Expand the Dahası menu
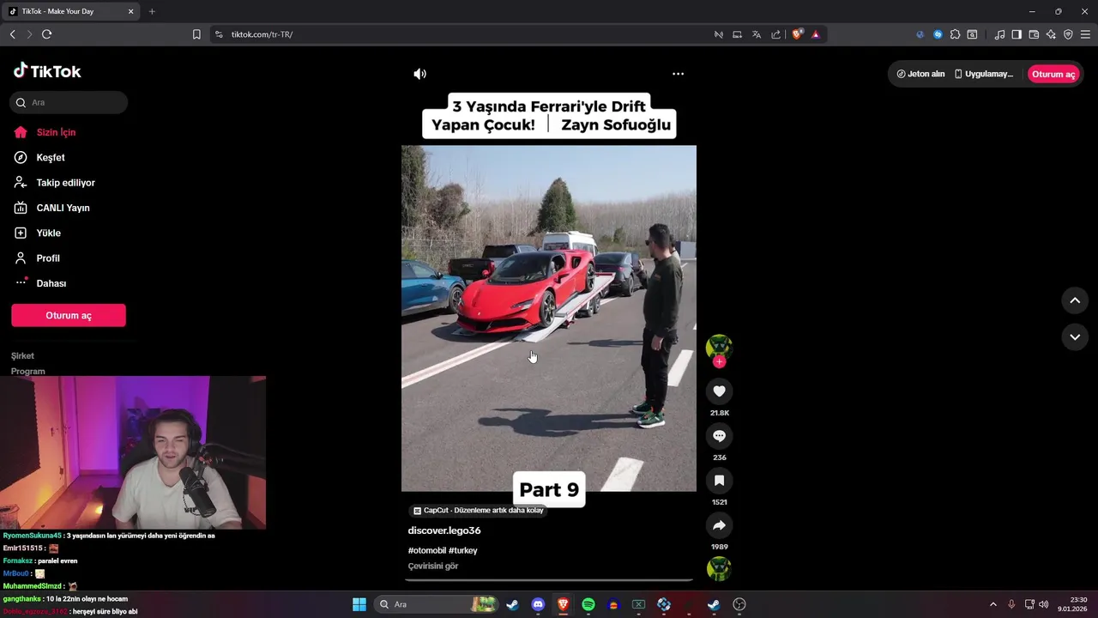Image resolution: width=1098 pixels, height=618 pixels. click(x=51, y=283)
